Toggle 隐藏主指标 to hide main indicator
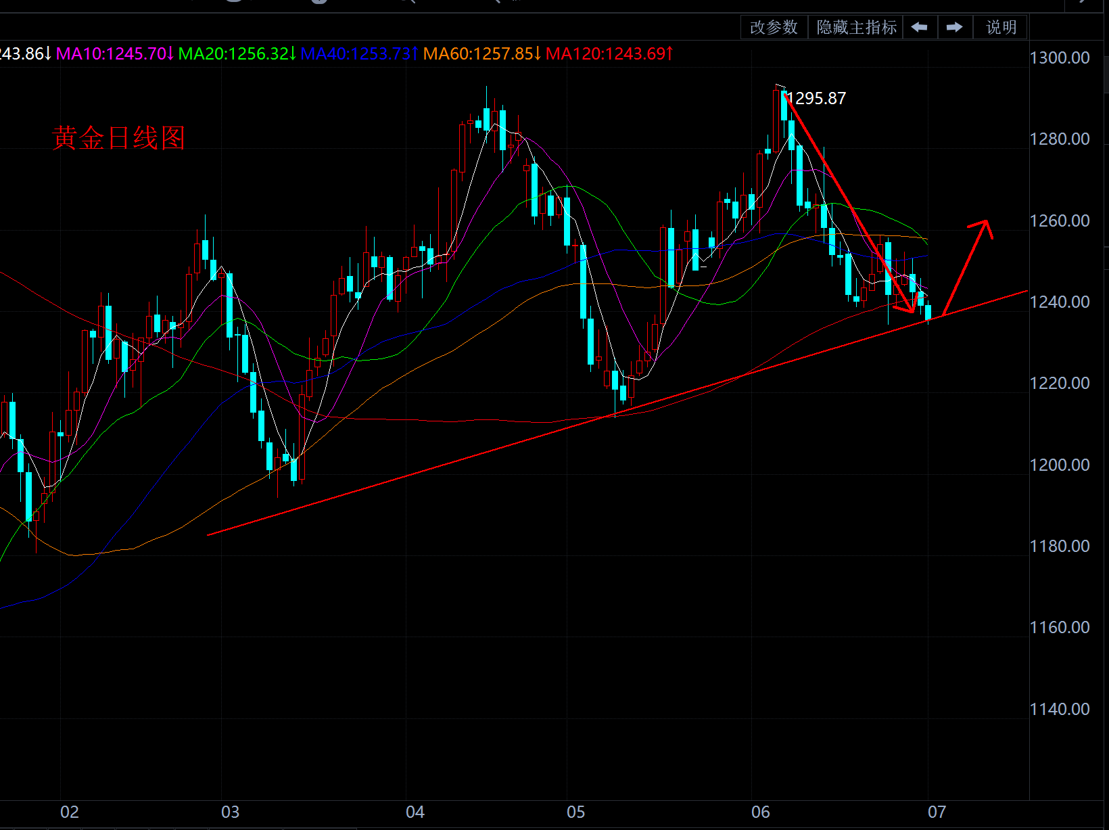This screenshot has width=1109, height=830. pyautogui.click(x=856, y=27)
